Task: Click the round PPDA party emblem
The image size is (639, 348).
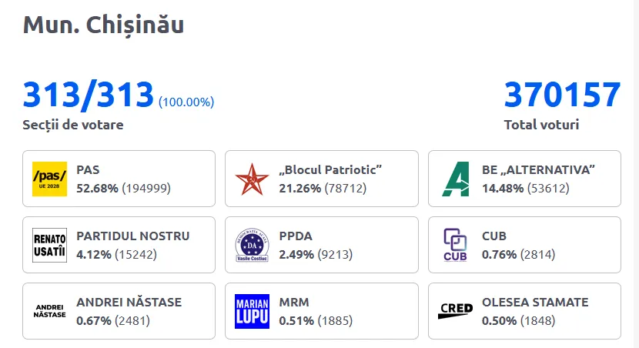Action: pos(252,245)
